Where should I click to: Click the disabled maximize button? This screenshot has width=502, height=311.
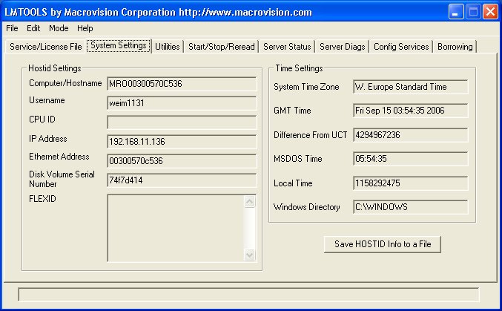pos(473,12)
